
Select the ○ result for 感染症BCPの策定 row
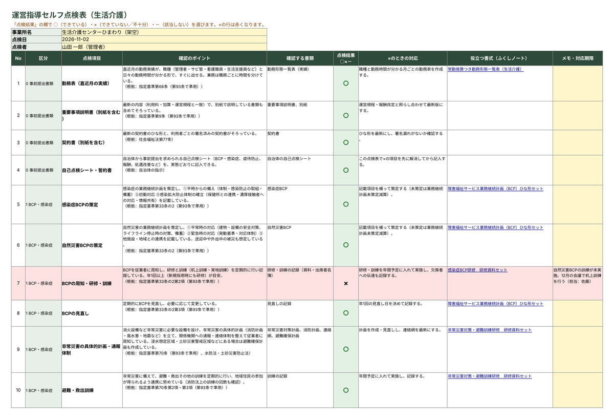point(346,204)
